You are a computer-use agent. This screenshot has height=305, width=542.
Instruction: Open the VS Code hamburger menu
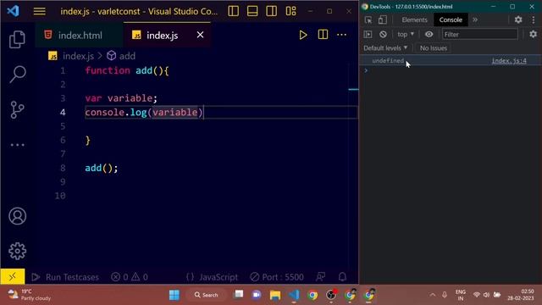pos(40,11)
